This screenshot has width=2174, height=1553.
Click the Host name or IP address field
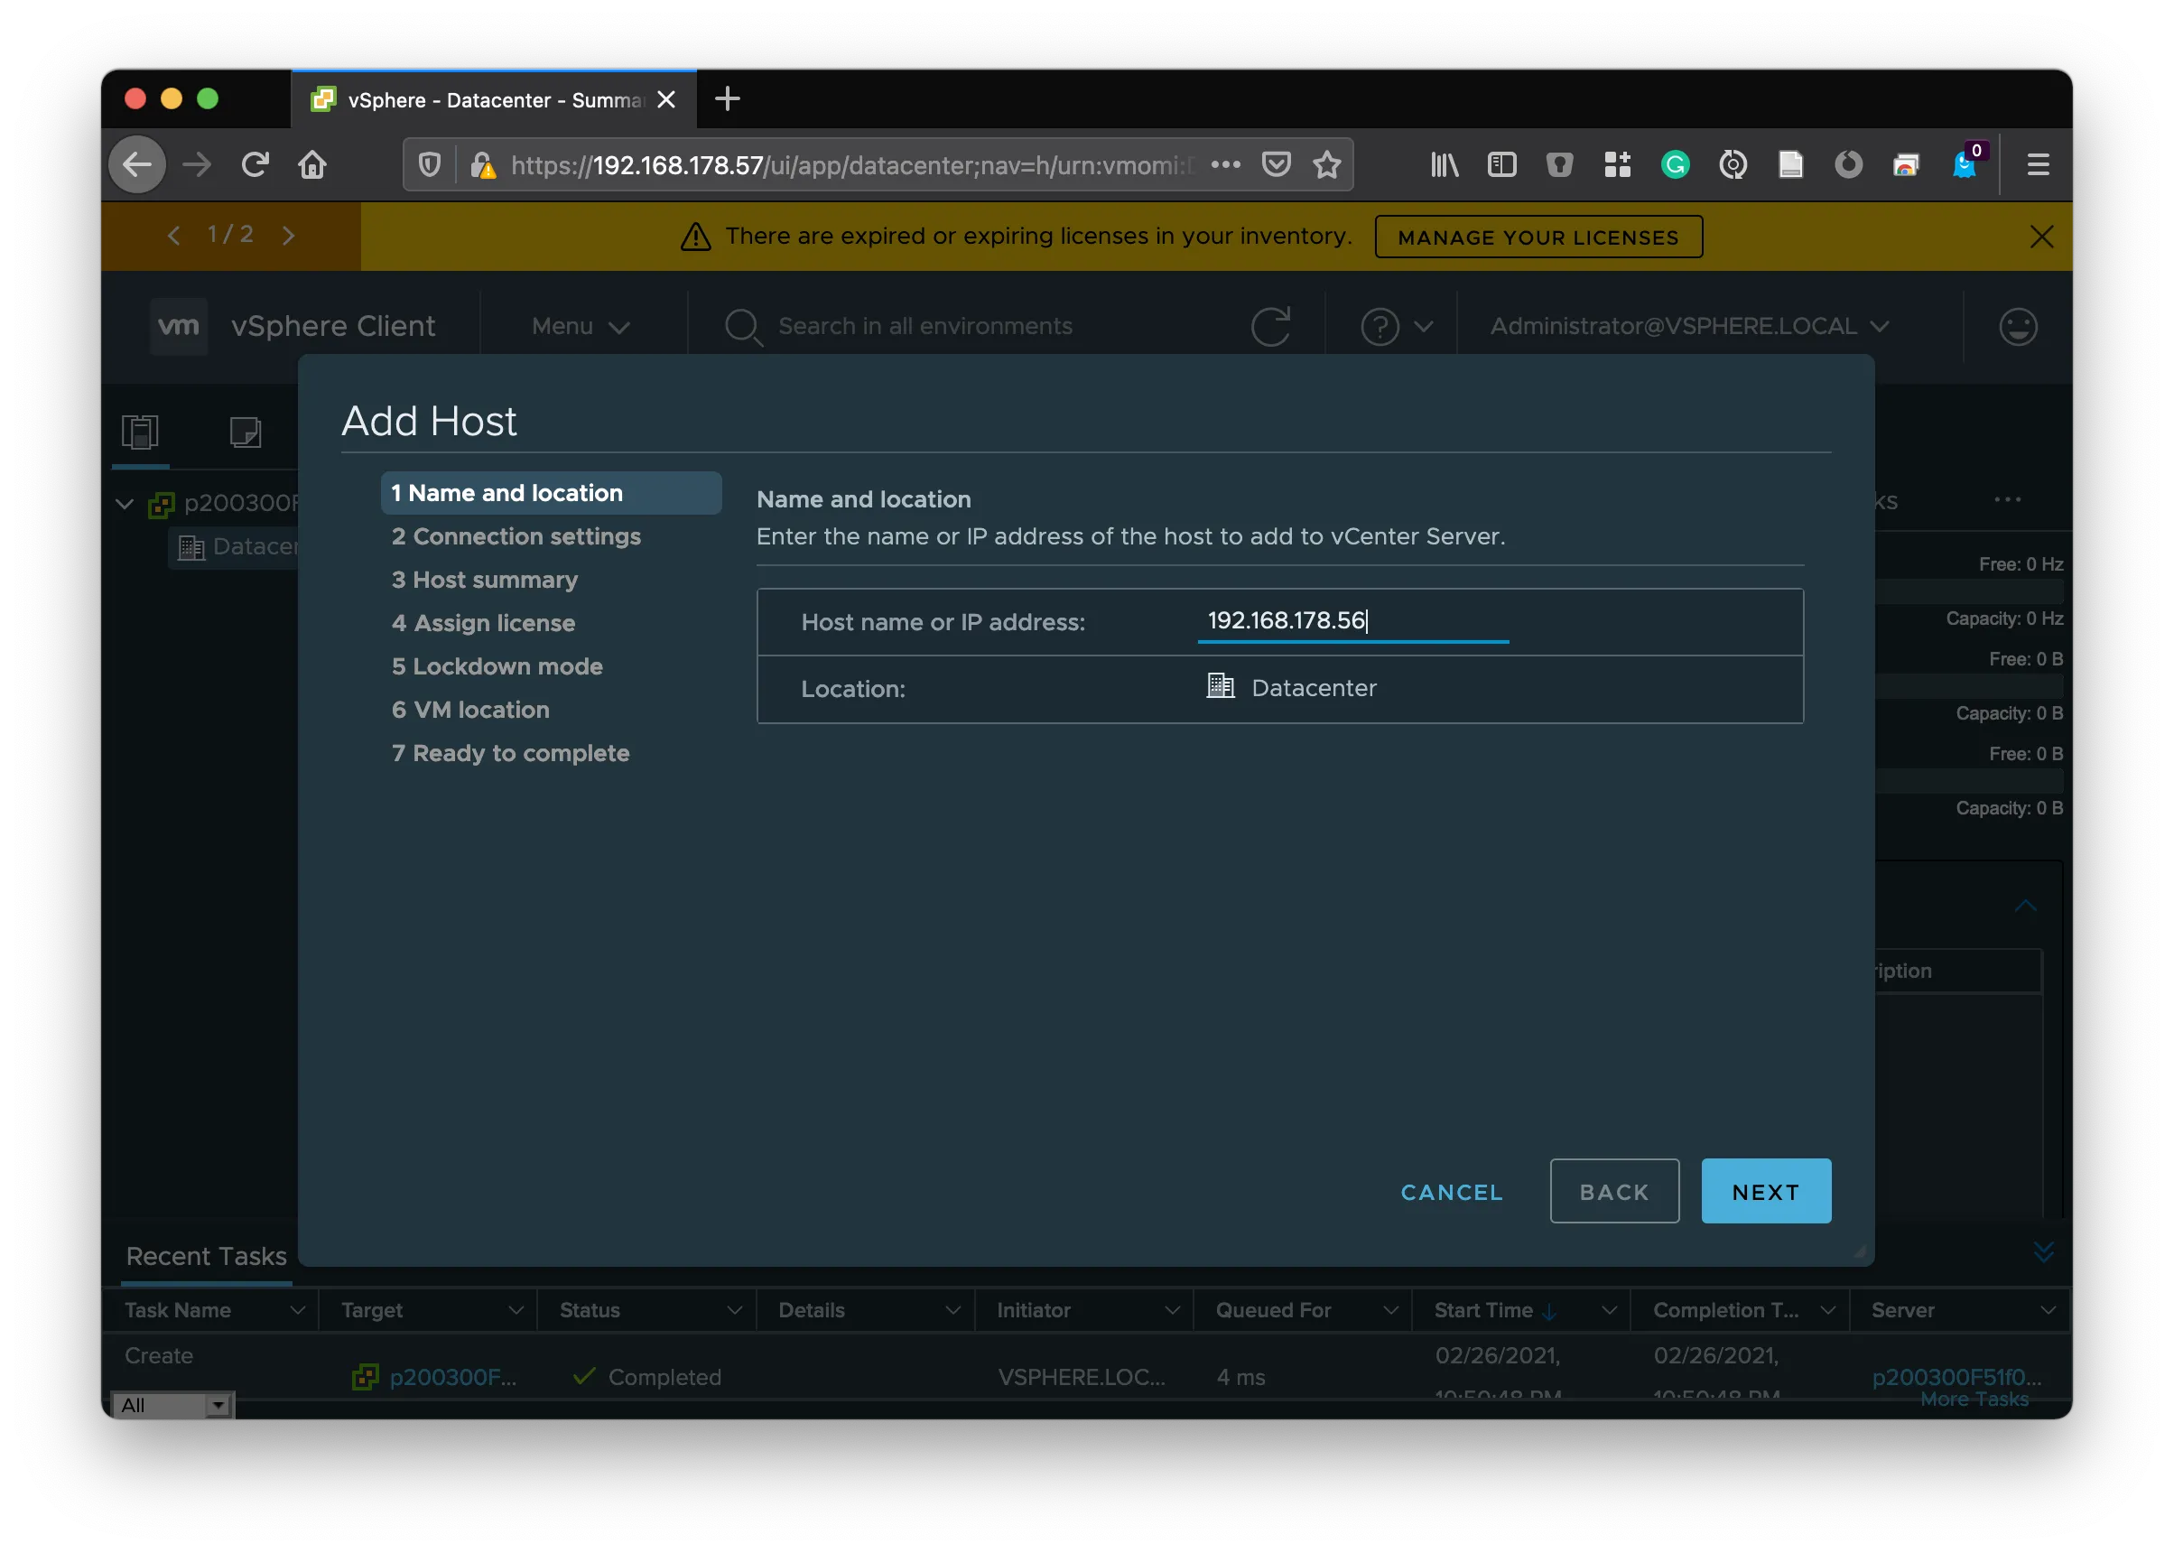tap(1352, 620)
